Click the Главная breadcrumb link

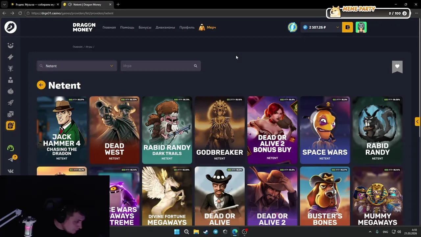(x=78, y=47)
